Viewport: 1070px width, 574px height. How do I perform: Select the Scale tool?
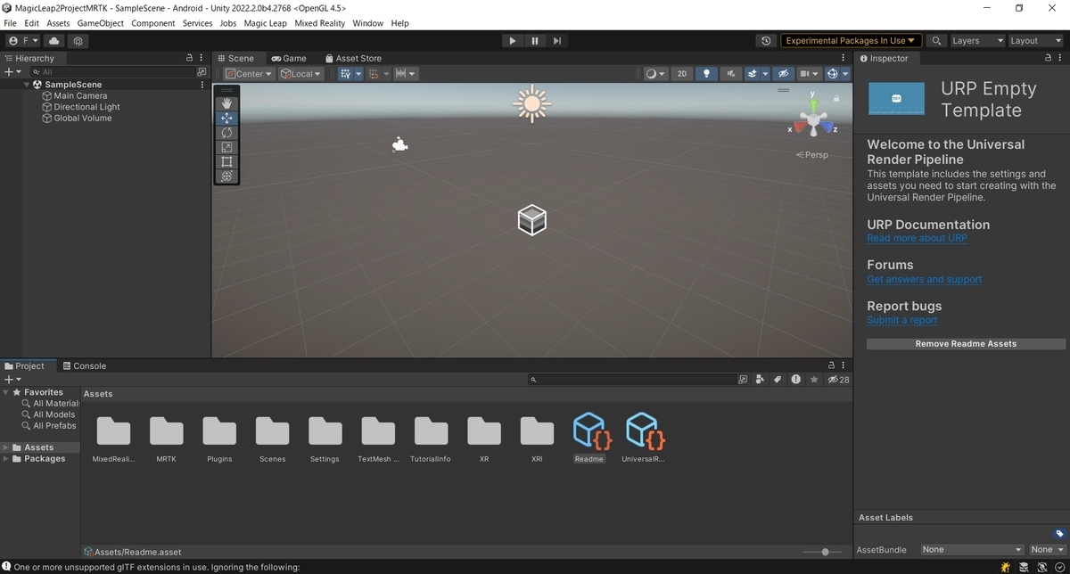226,147
